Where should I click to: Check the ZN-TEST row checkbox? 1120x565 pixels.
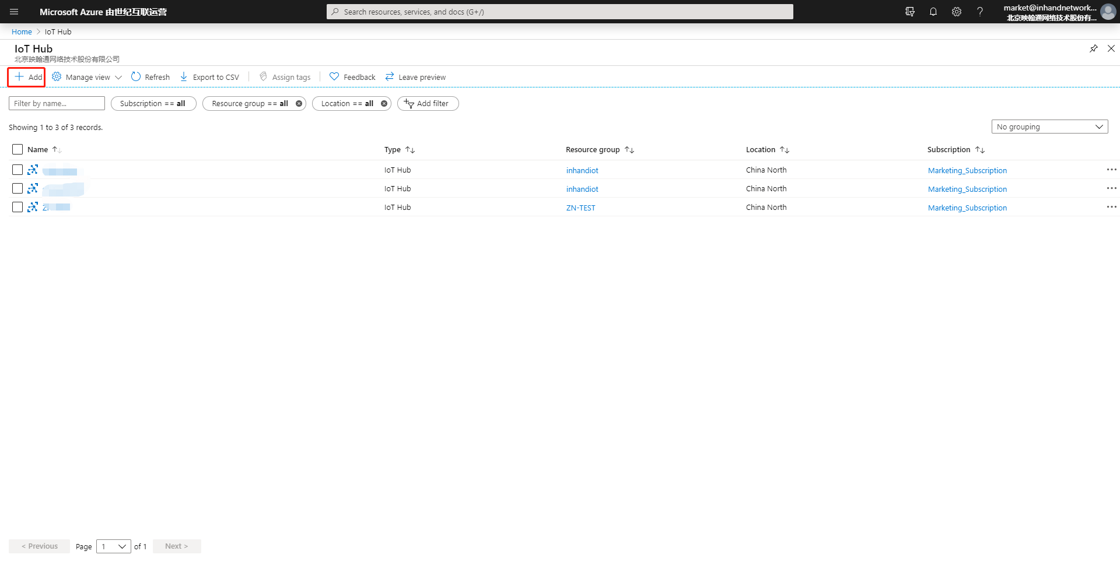click(17, 207)
